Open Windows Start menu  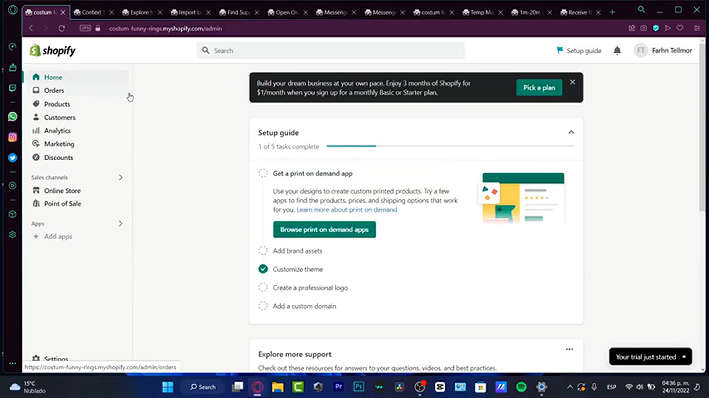pyautogui.click(x=168, y=387)
